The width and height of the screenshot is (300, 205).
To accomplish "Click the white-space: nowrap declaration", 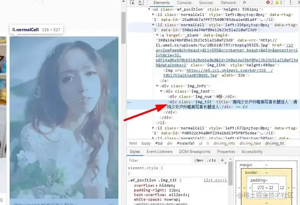I will [157, 199].
